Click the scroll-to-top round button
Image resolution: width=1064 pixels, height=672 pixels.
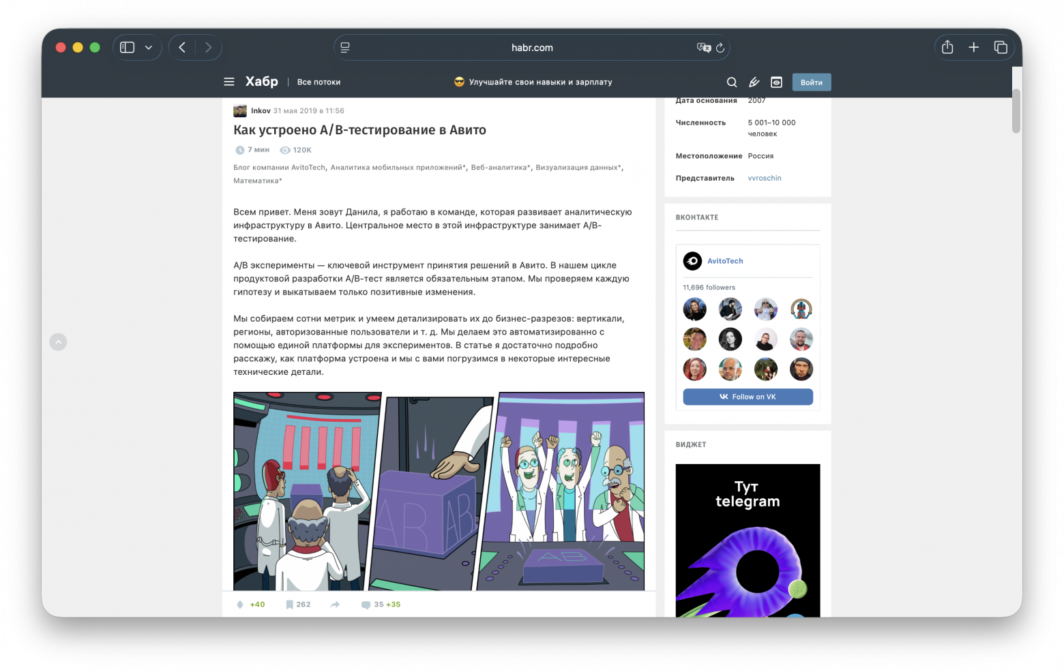tap(58, 342)
